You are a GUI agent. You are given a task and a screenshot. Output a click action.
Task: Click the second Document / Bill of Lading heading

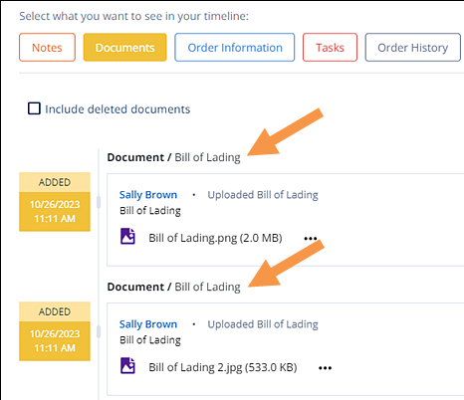173,287
